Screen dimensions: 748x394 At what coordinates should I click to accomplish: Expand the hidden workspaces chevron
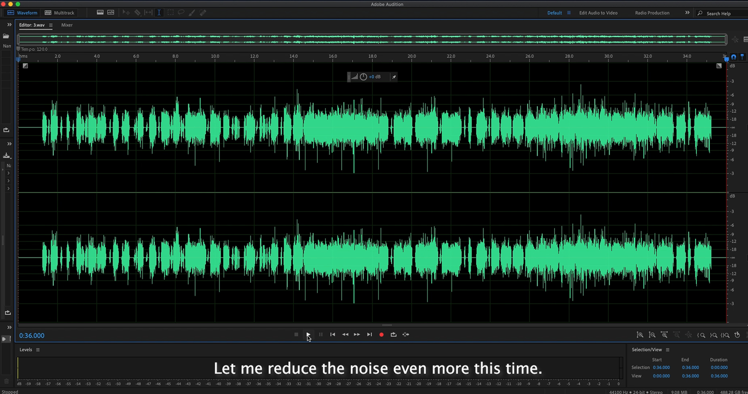click(x=687, y=13)
